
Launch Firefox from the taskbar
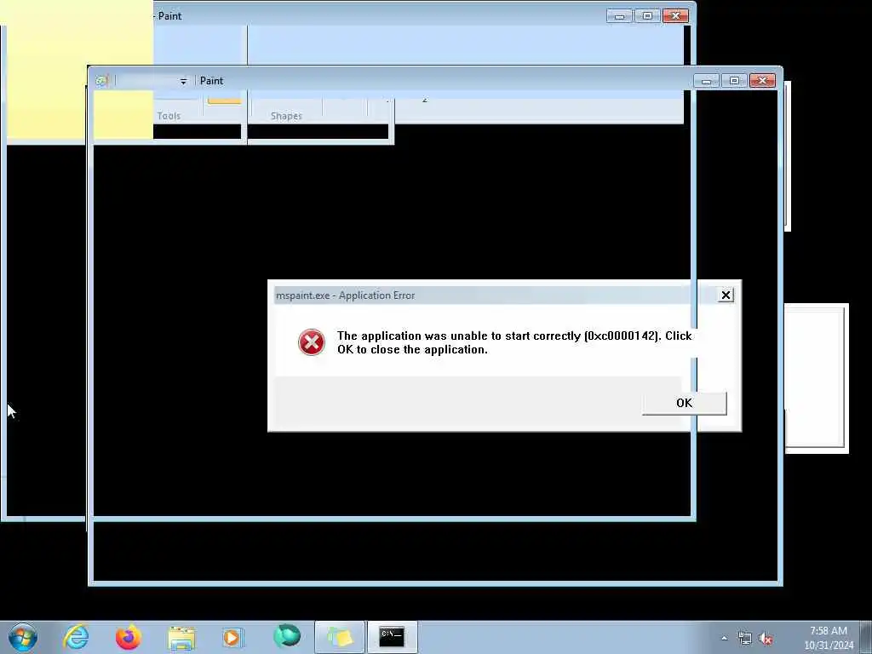(x=128, y=637)
